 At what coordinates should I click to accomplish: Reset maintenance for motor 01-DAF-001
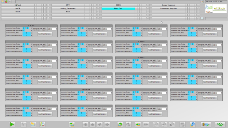tap(100, 98)
